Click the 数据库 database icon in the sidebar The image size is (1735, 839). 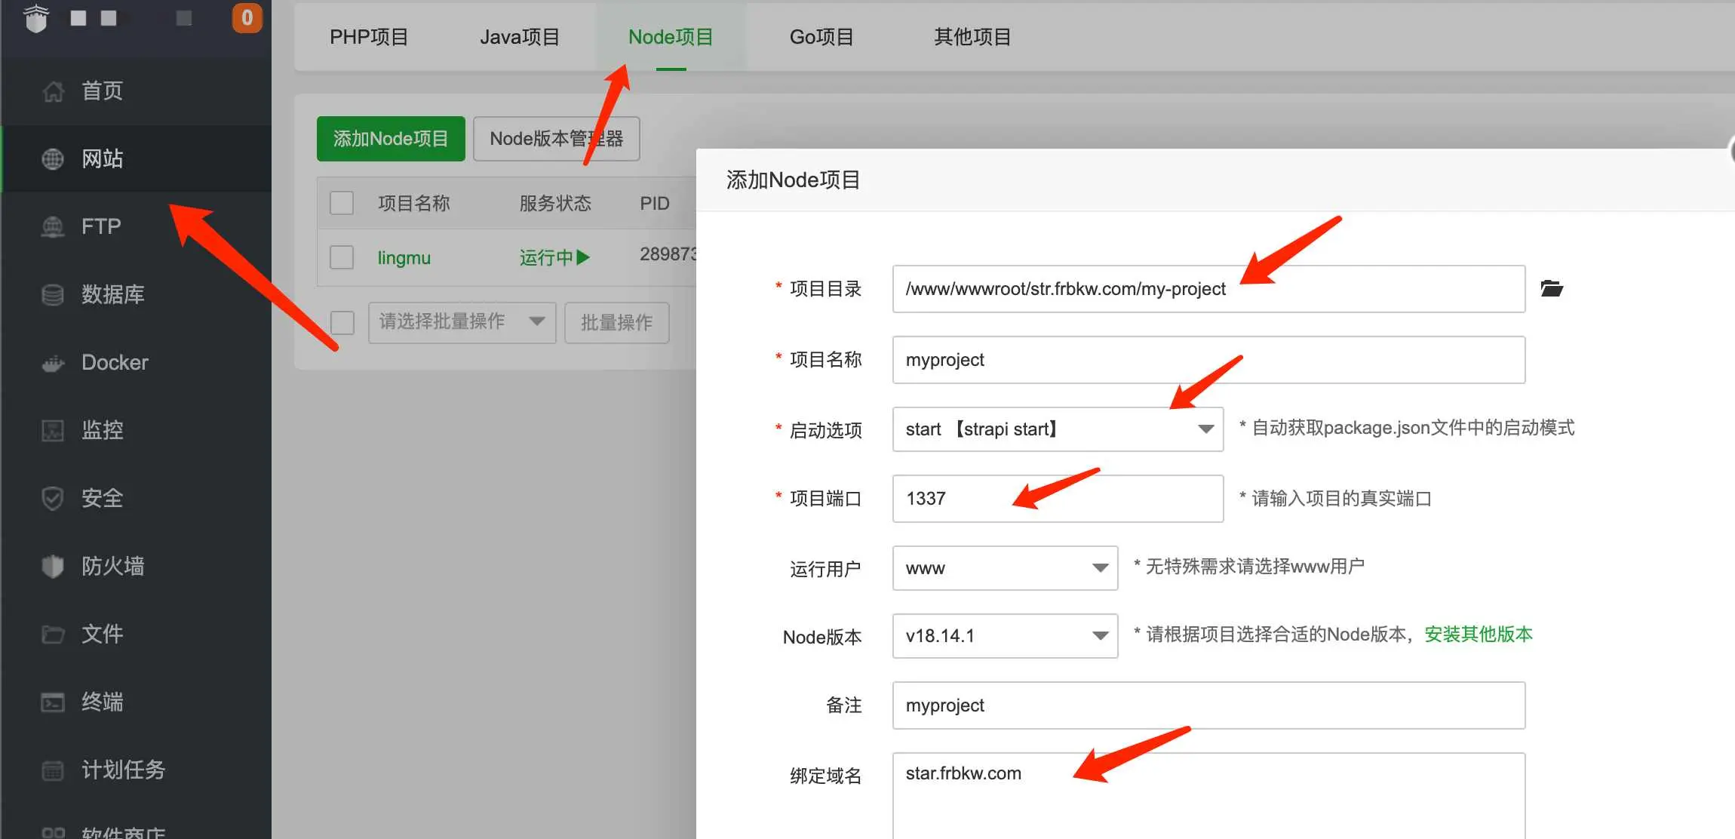pos(53,294)
